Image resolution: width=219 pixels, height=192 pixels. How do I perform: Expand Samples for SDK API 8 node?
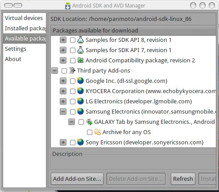click(x=63, y=40)
